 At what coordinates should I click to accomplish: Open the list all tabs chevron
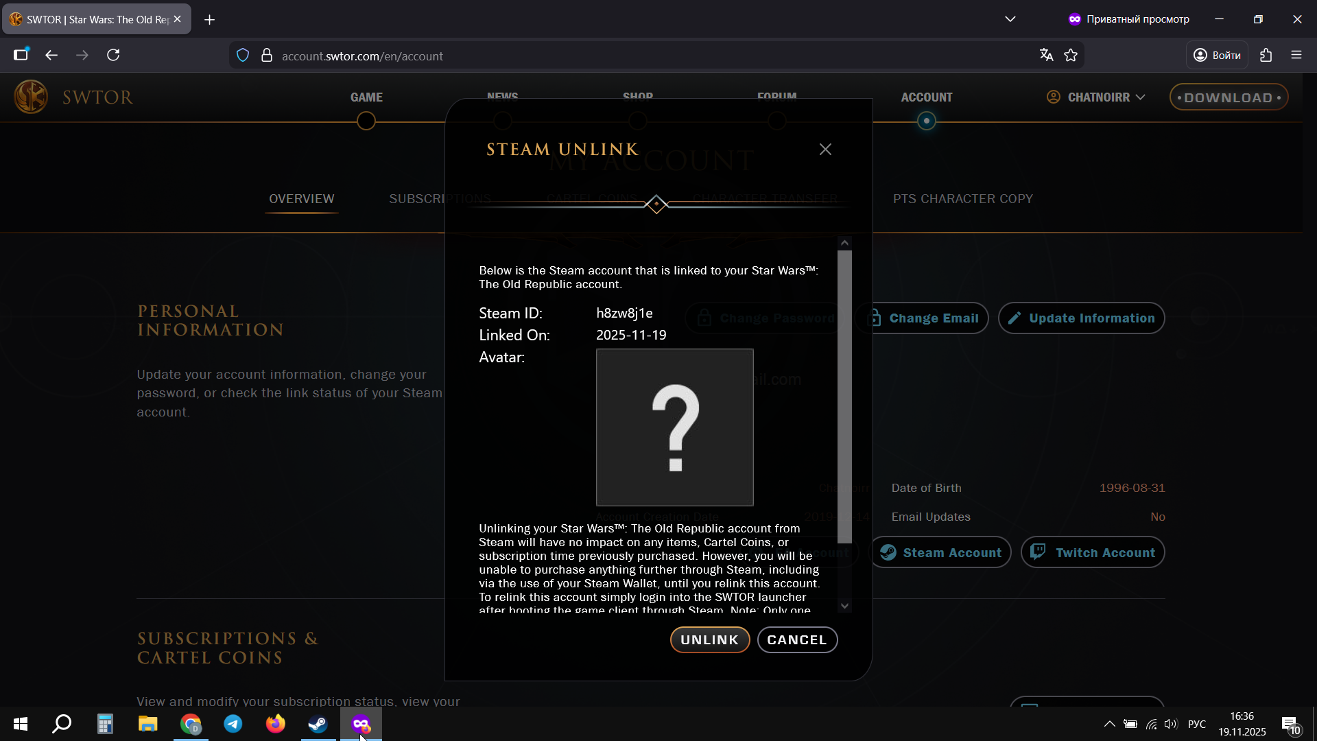1010,19
